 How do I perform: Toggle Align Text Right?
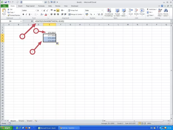point(58,14)
